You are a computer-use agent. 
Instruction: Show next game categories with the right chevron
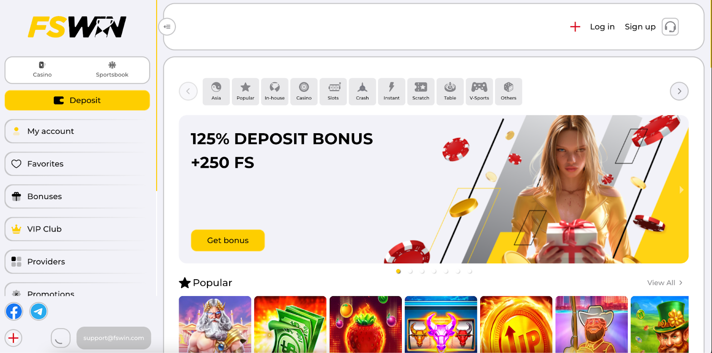[679, 91]
